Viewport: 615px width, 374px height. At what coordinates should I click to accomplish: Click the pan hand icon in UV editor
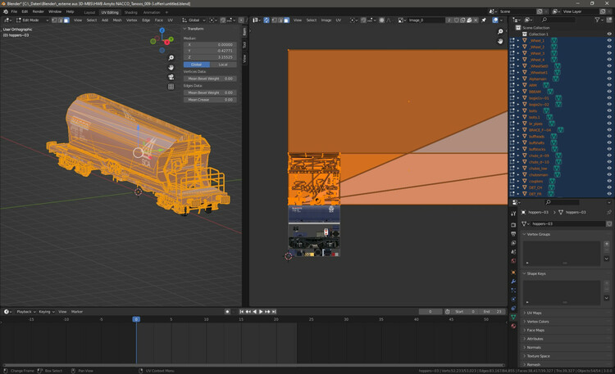click(x=500, y=41)
